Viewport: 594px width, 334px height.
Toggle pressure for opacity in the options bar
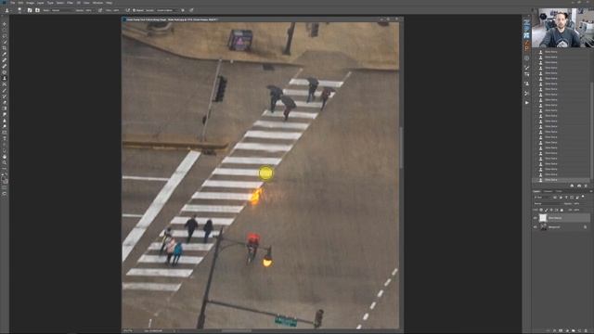(x=100, y=10)
